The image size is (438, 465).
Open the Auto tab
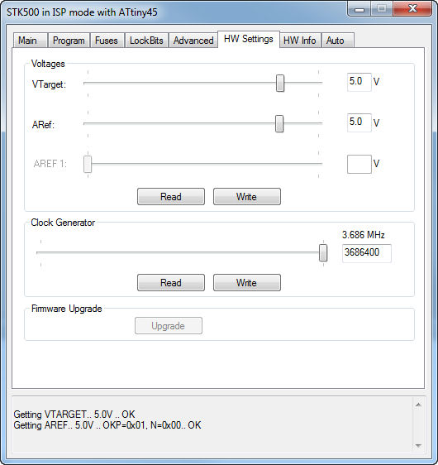[338, 41]
